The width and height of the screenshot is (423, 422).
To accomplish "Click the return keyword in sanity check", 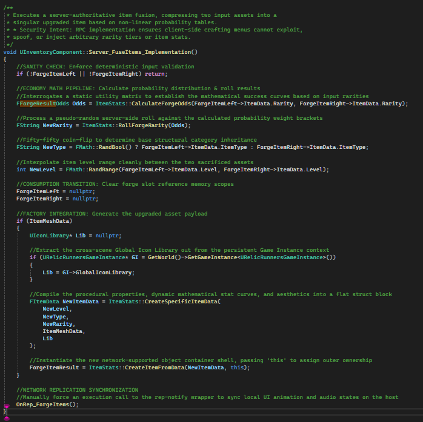I will [x=155, y=74].
